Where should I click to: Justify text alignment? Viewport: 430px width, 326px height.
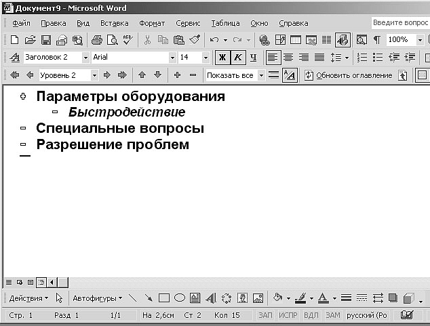(x=319, y=57)
